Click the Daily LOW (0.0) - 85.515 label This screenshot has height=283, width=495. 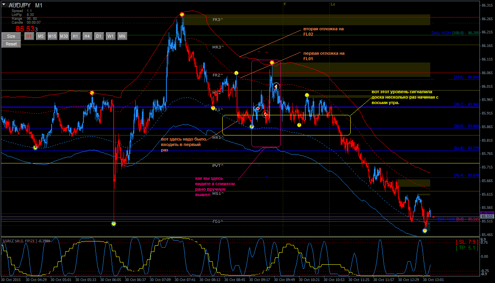click(458, 219)
